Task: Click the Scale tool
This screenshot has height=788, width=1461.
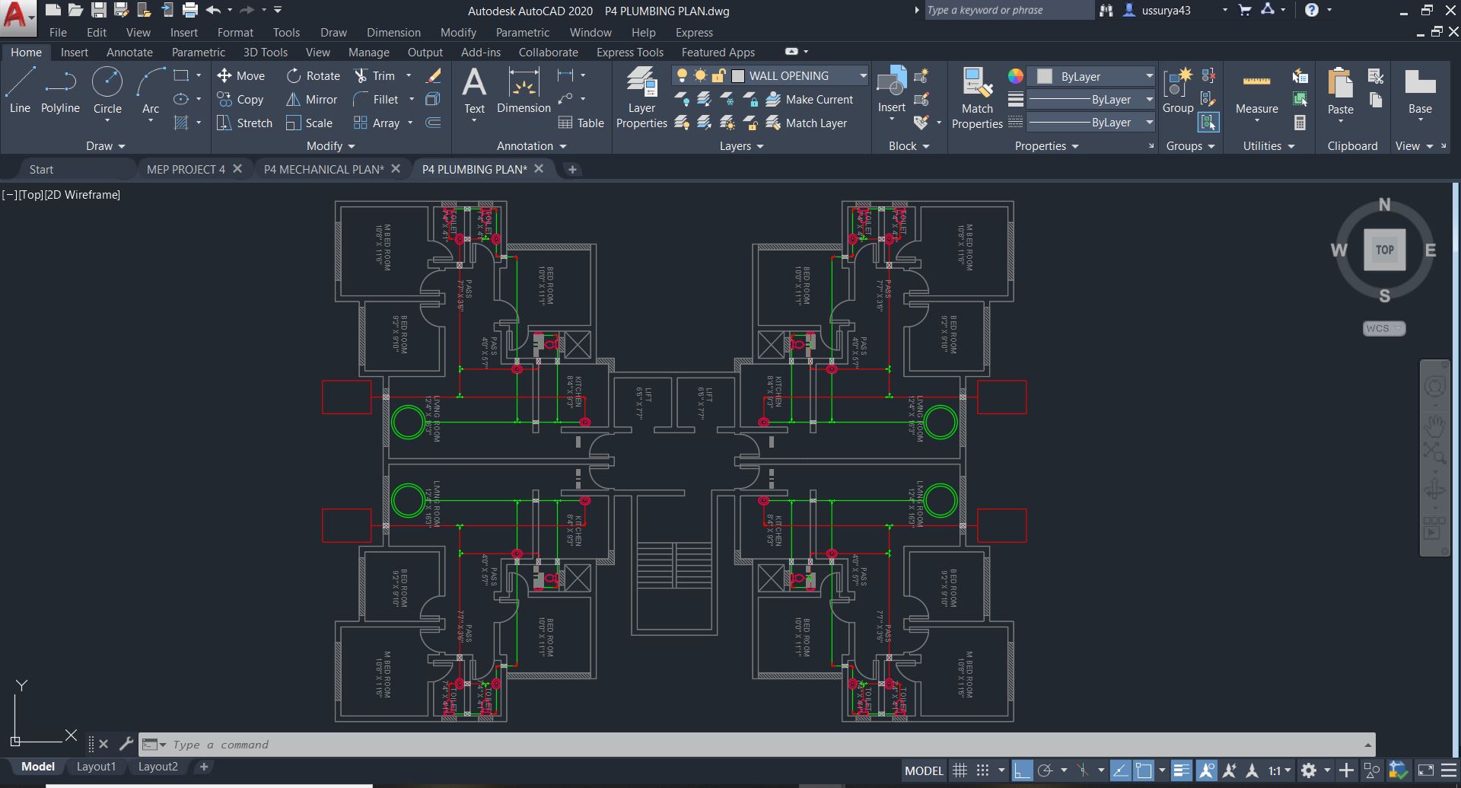Action: coord(309,123)
